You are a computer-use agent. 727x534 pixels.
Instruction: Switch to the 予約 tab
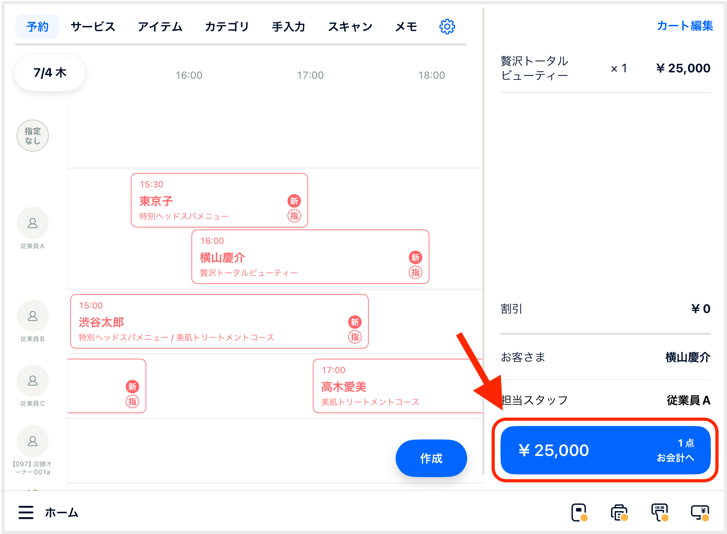click(x=37, y=27)
